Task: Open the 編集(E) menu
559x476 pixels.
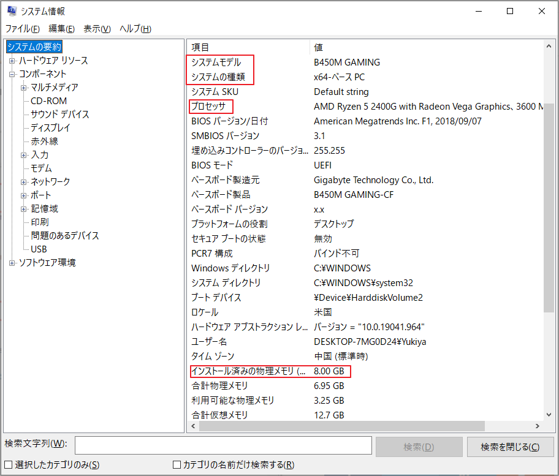Action: tap(62, 29)
